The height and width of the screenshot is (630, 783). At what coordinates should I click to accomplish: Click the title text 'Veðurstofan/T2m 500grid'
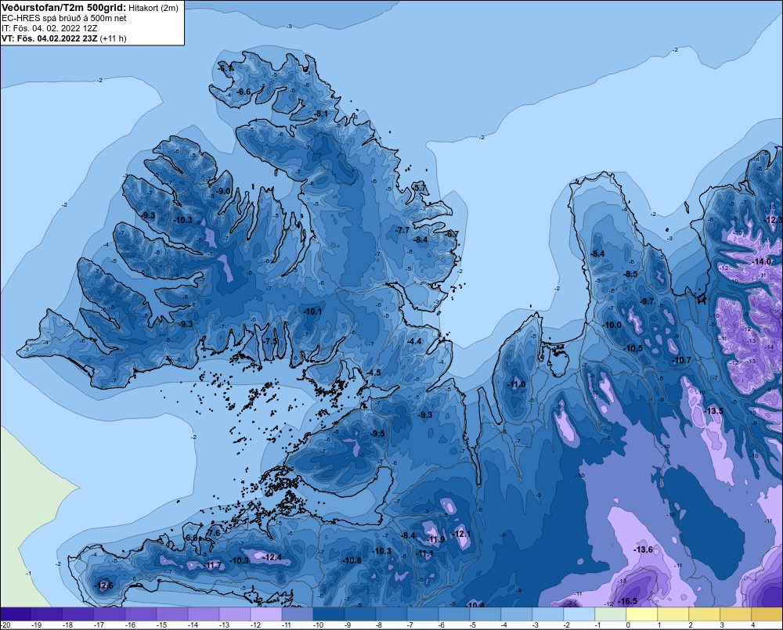click(x=63, y=8)
